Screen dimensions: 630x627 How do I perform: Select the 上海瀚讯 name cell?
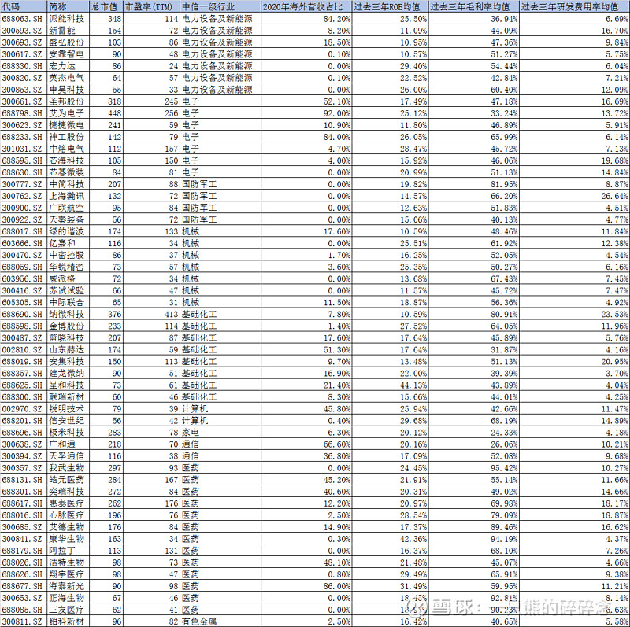click(67, 196)
